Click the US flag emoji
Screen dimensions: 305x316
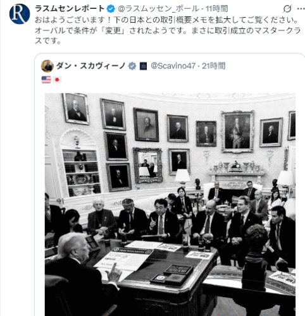point(46,80)
